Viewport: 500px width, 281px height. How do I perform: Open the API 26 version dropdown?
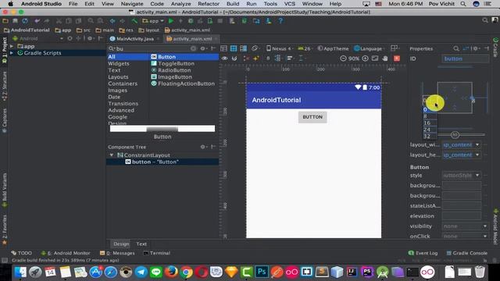tap(305, 48)
